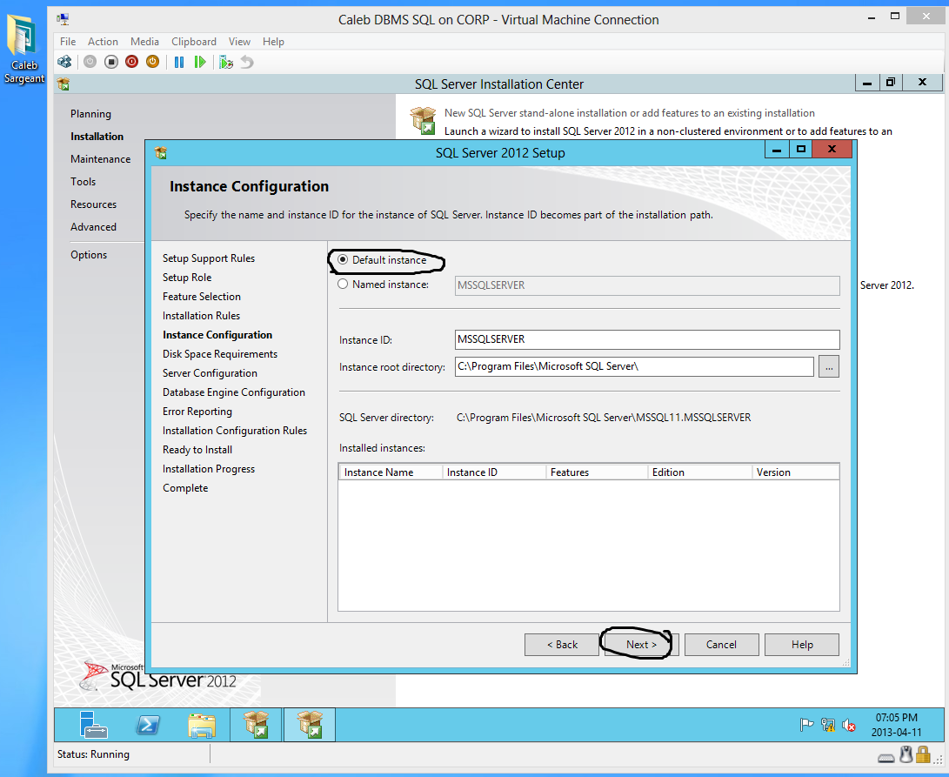The image size is (949, 777).
Task: Send Ctrl+Alt+Delete to the virtual machine
Action: coord(64,62)
